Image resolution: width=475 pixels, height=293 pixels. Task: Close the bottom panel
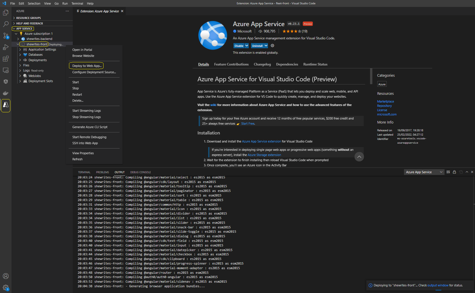(472, 172)
